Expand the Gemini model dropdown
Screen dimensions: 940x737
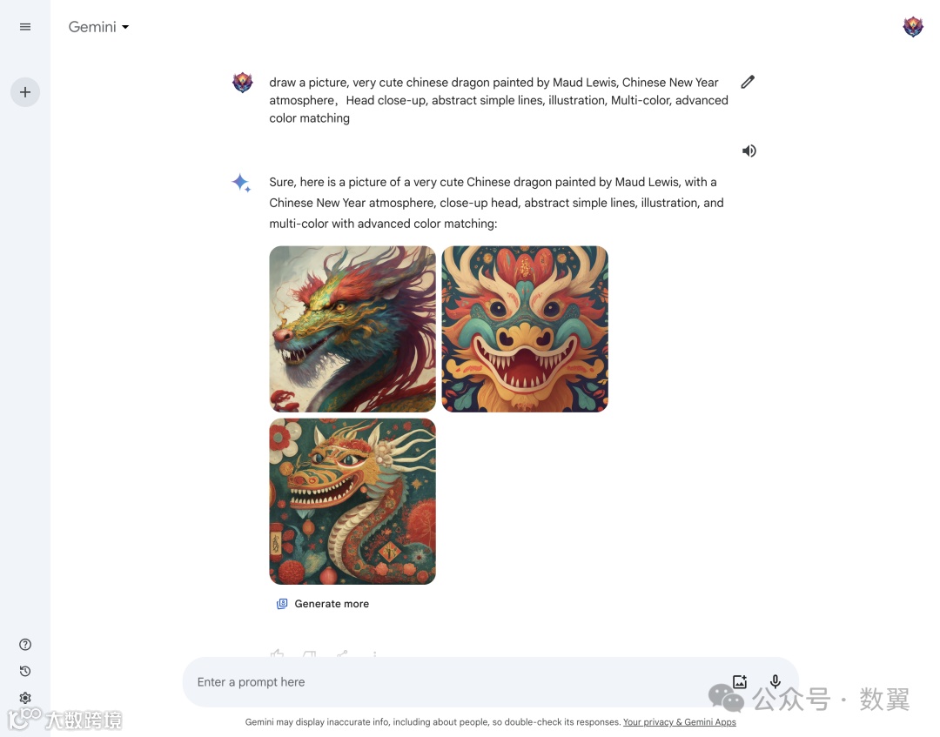click(99, 27)
